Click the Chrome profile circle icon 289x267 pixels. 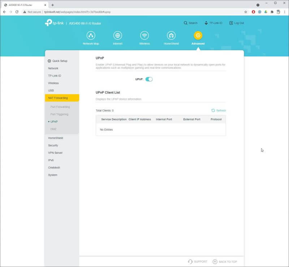click(278, 12)
